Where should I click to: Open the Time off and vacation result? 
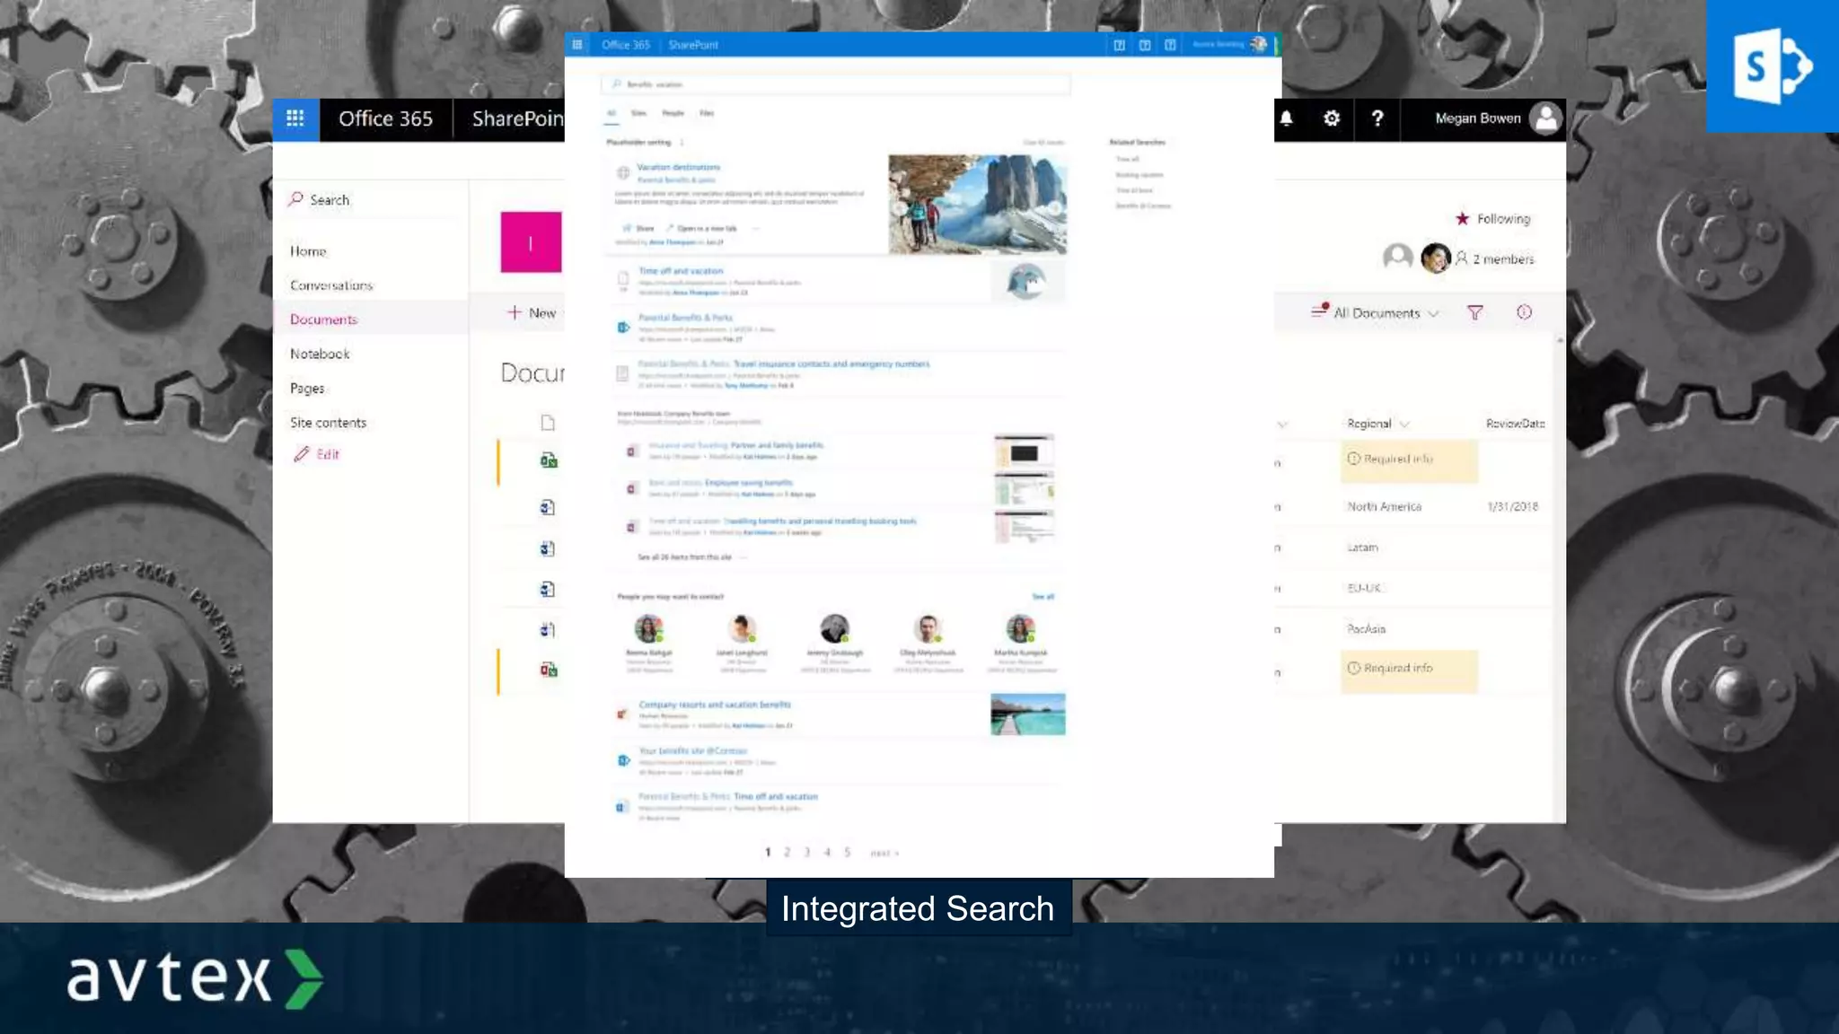tap(681, 271)
